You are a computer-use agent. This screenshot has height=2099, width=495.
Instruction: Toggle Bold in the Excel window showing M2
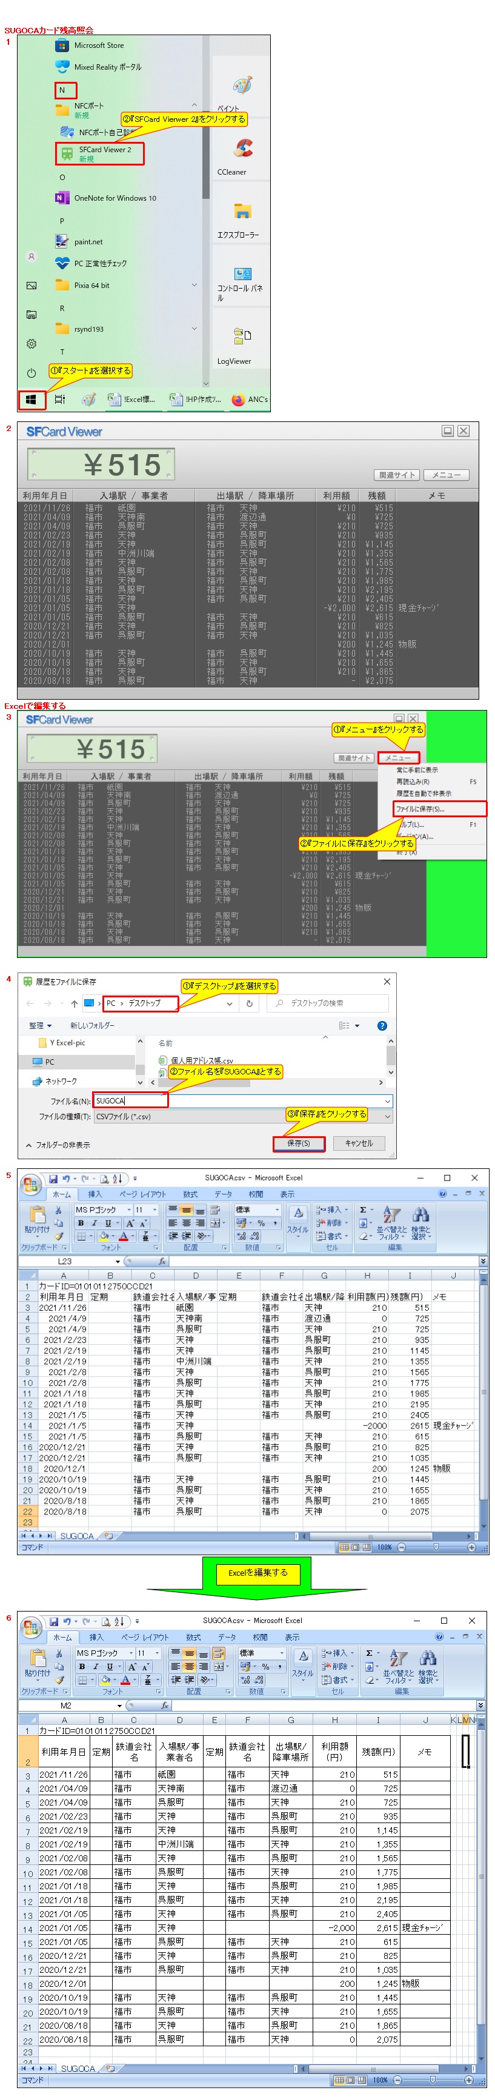(x=81, y=1666)
